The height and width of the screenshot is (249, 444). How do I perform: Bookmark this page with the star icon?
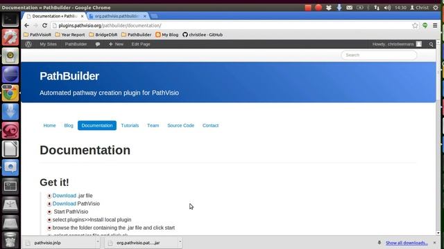415,26
